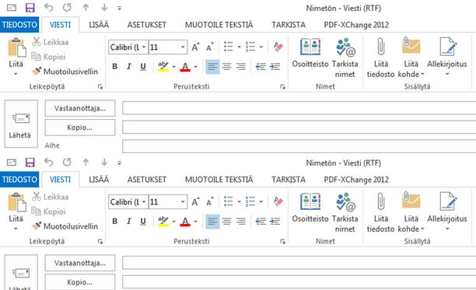Select Muotoilusivellin format painter in upper window
The image size is (476, 290).
click(65, 72)
